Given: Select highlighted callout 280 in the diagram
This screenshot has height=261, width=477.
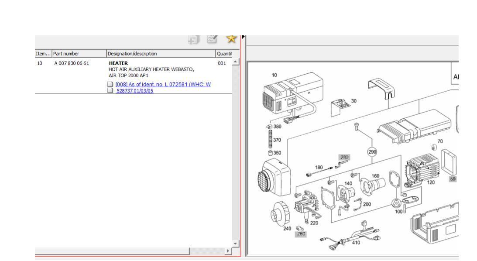Looking at the screenshot, I should click(x=344, y=157).
